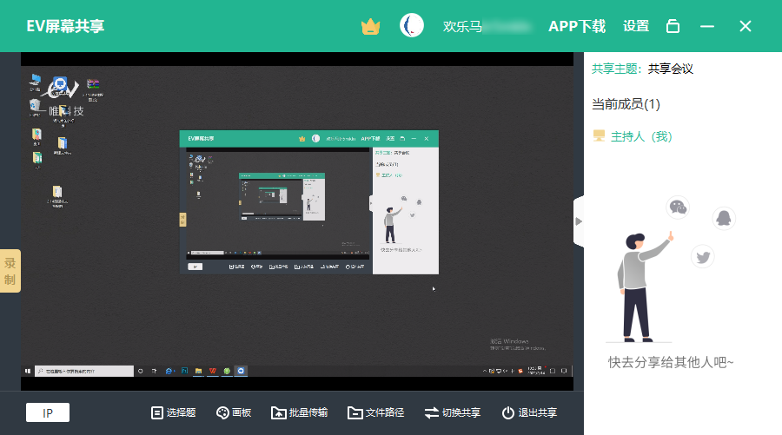Open the 设置 settings menu
This screenshot has width=782, height=435.
[x=636, y=26]
